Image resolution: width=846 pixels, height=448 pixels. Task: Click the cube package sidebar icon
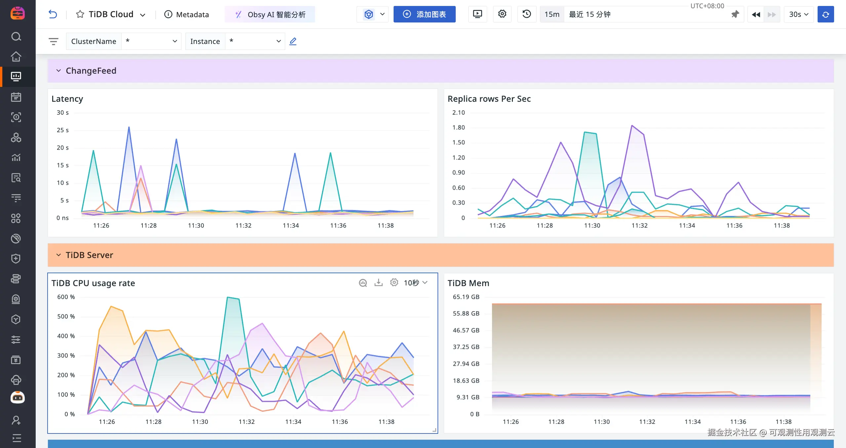[x=16, y=319]
